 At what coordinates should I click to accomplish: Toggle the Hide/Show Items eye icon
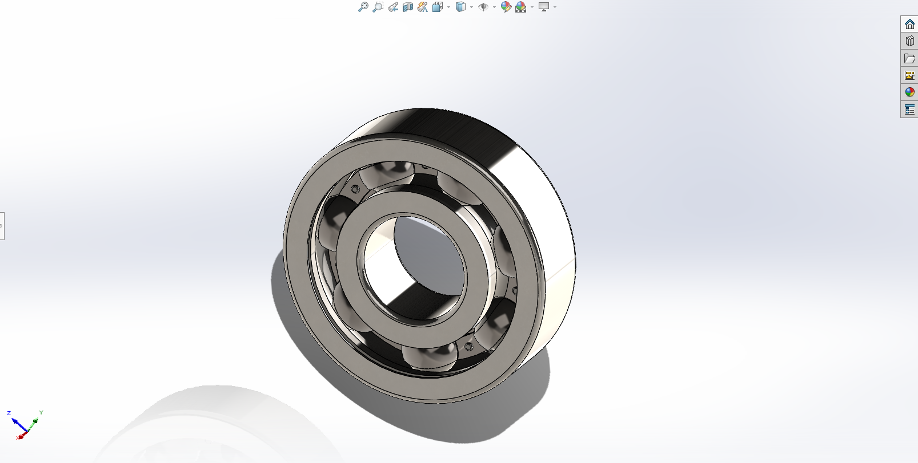coord(483,7)
